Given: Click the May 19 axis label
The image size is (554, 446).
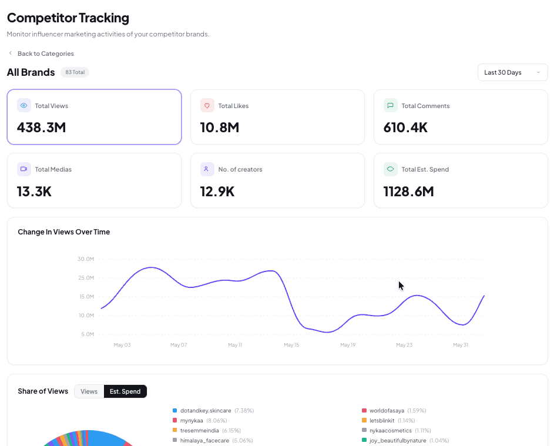Looking at the screenshot, I should coord(348,345).
